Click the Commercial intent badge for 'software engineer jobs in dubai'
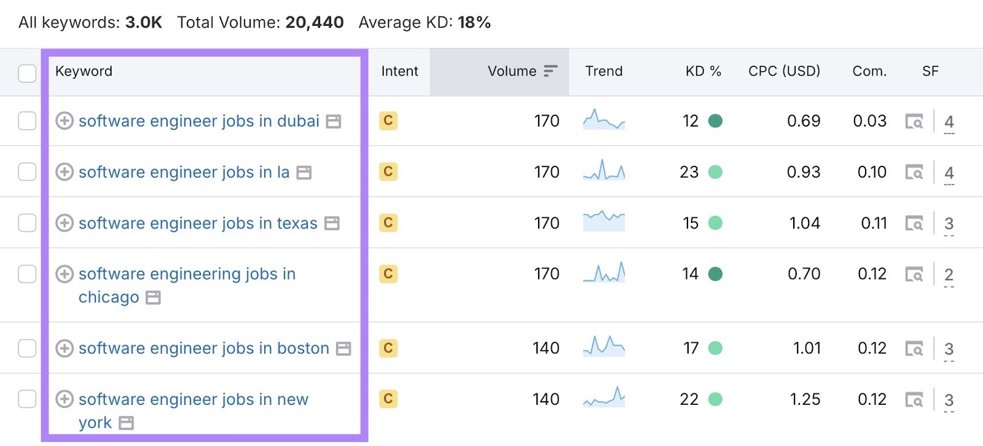Image resolution: width=983 pixels, height=446 pixels. point(388,121)
